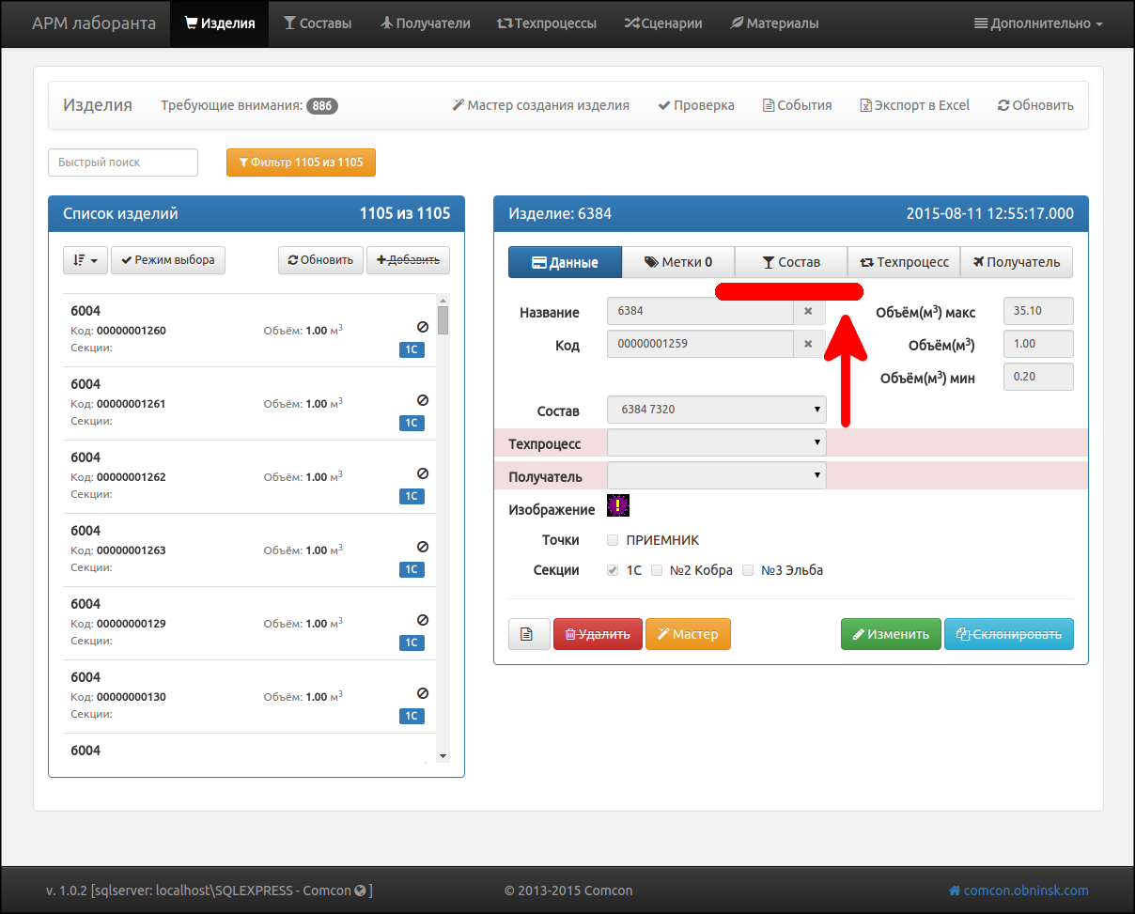
Task: Click the Объём мин field 0.20
Action: coord(1038,377)
